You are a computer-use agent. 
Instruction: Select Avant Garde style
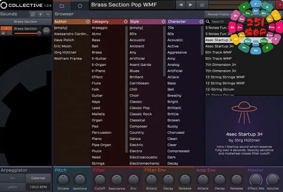(140, 65)
